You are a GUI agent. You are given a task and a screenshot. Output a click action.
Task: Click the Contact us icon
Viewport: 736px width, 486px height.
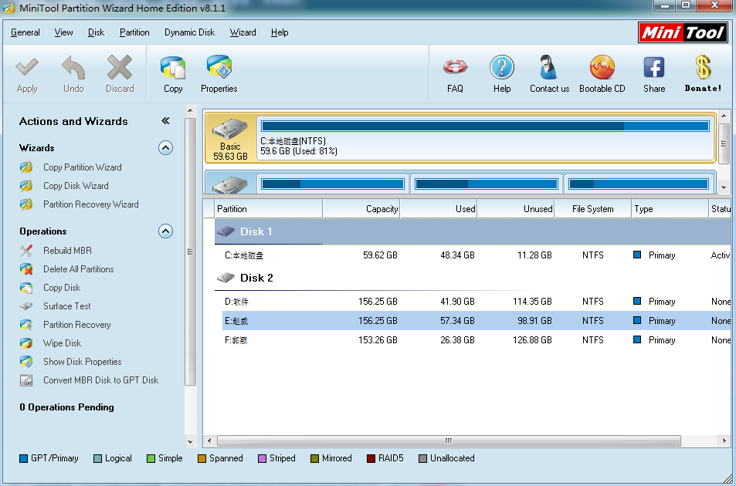548,67
